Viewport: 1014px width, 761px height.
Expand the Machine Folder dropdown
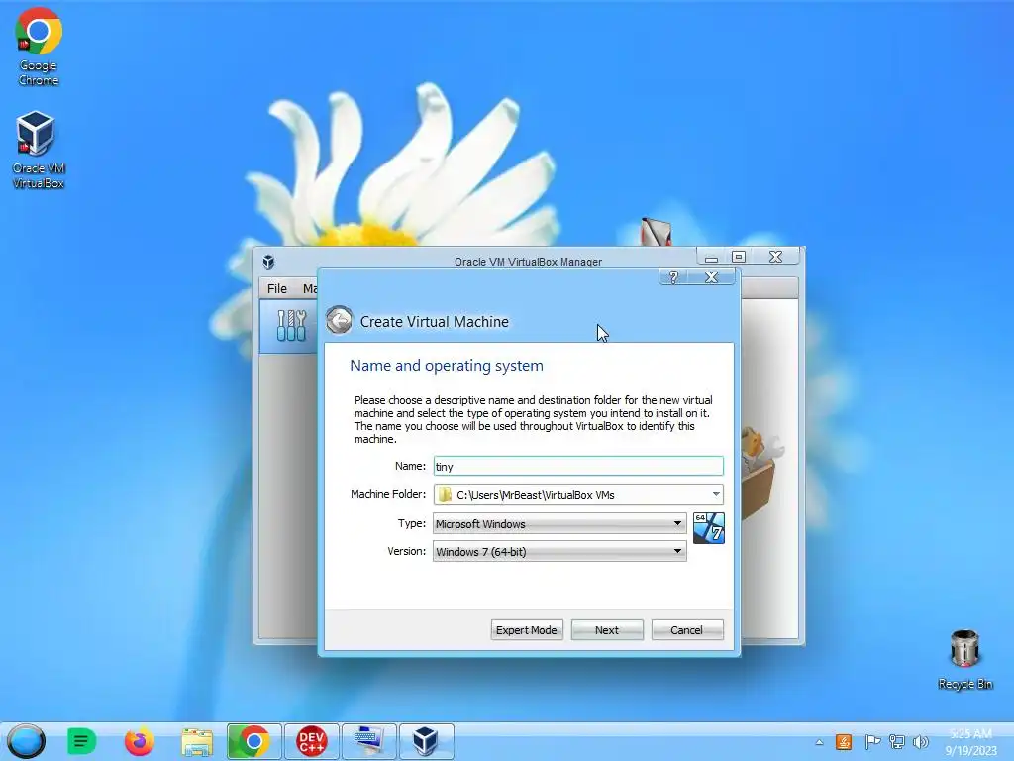tap(716, 494)
